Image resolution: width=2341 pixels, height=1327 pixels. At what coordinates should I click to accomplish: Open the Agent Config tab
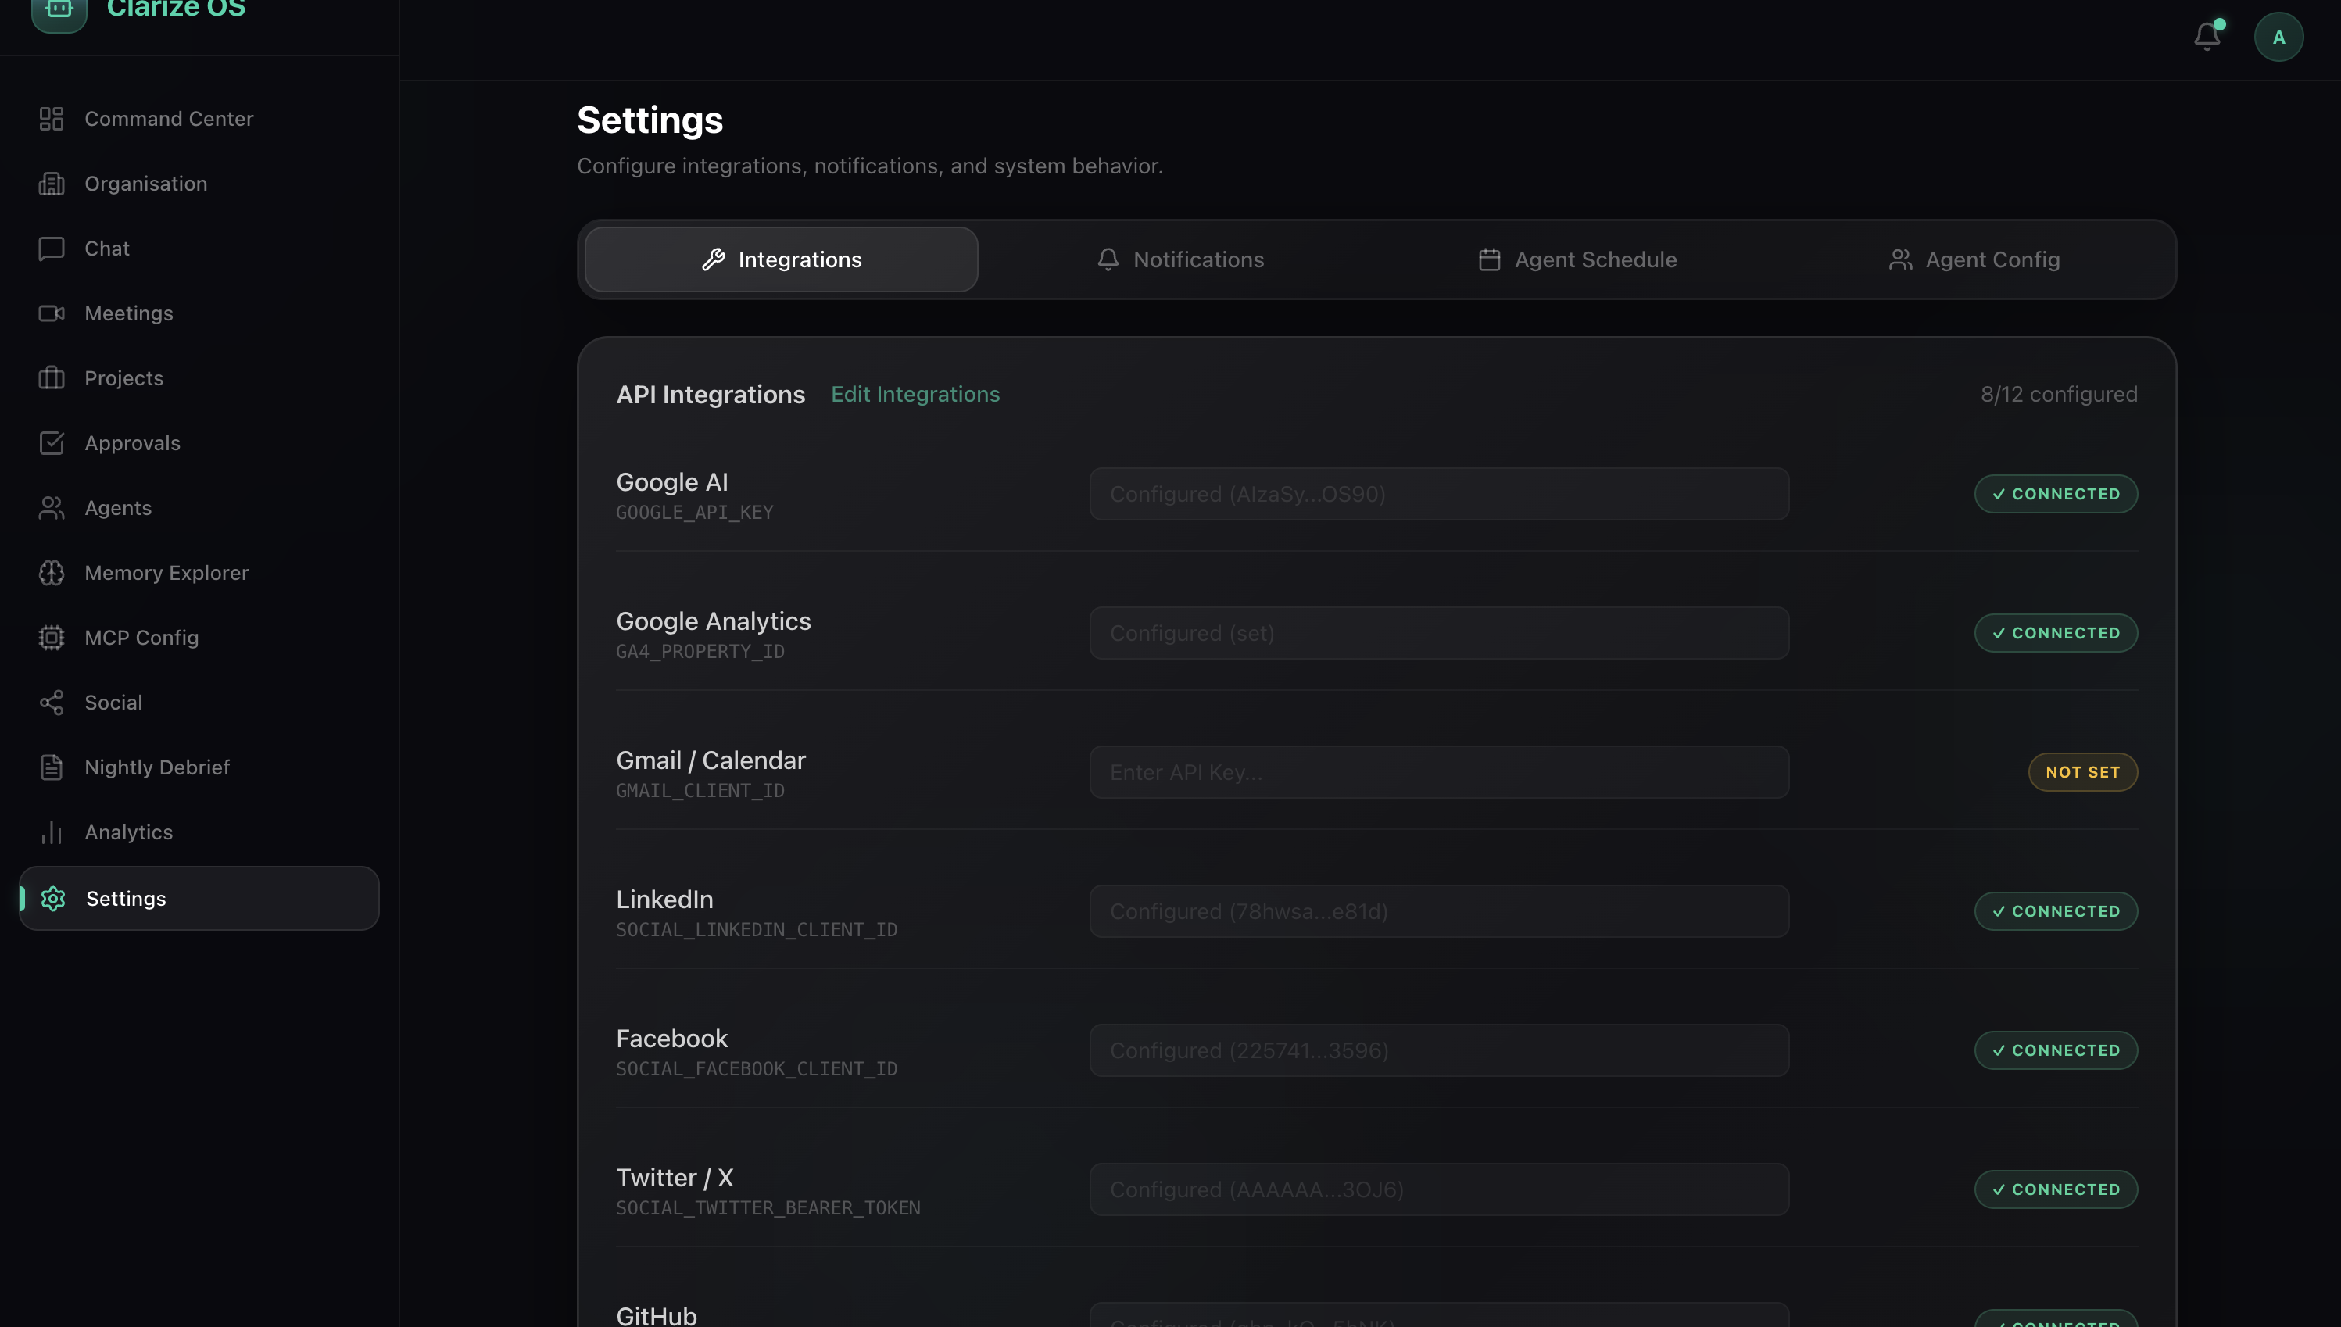[x=1974, y=259]
